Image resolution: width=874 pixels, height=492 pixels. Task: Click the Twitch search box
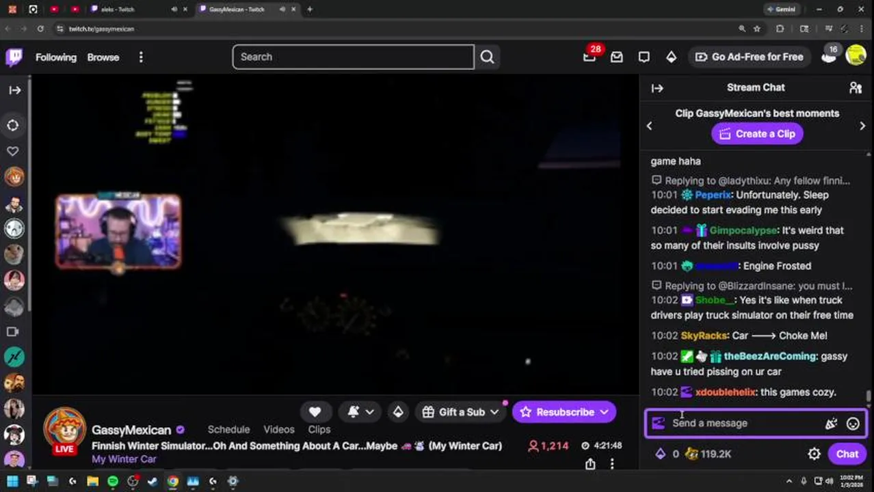[353, 57]
